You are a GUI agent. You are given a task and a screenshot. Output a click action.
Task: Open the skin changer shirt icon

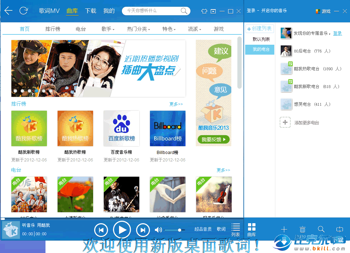(x=204, y=11)
